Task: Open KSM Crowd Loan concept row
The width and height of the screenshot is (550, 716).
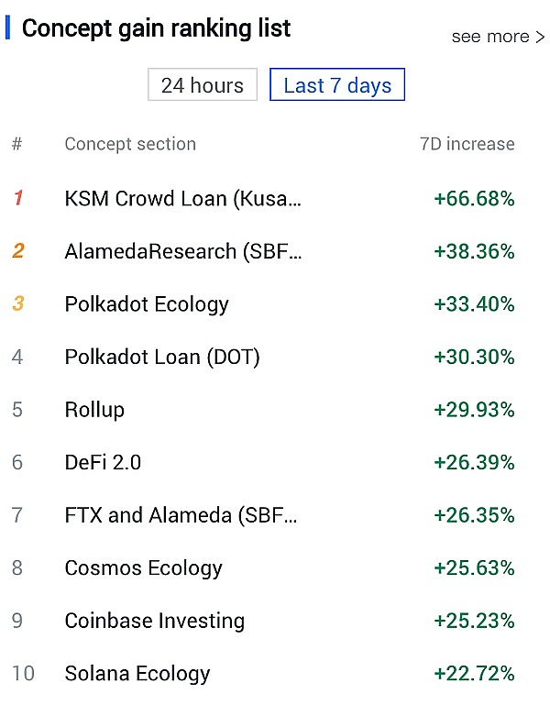Action: 182,198
